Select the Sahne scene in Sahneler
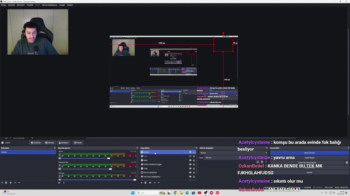This screenshot has width=350, height=196. (28, 152)
